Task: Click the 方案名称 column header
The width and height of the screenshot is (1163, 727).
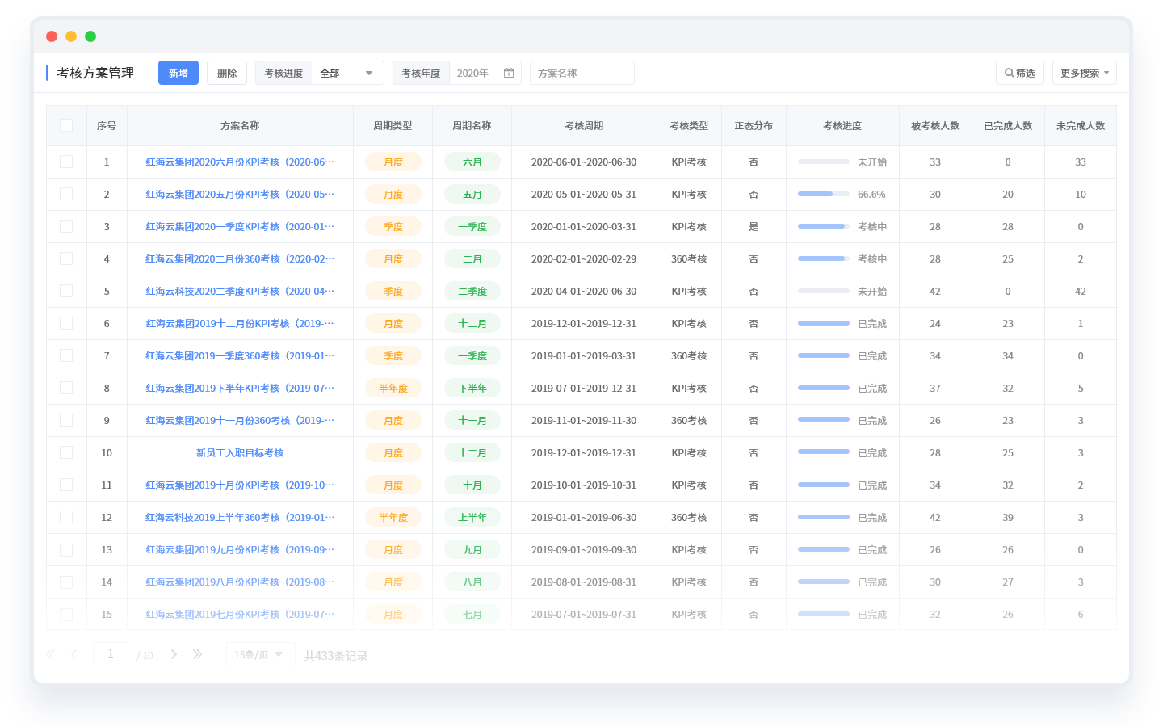Action: 240,125
